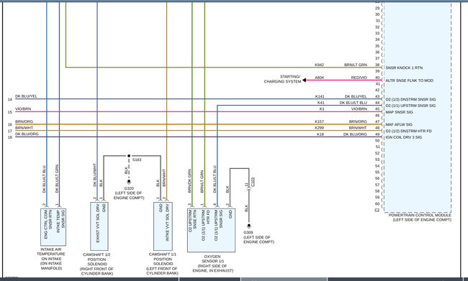This screenshot has height=281, width=468.
Task: Click splice label S183
Action: pos(137,160)
